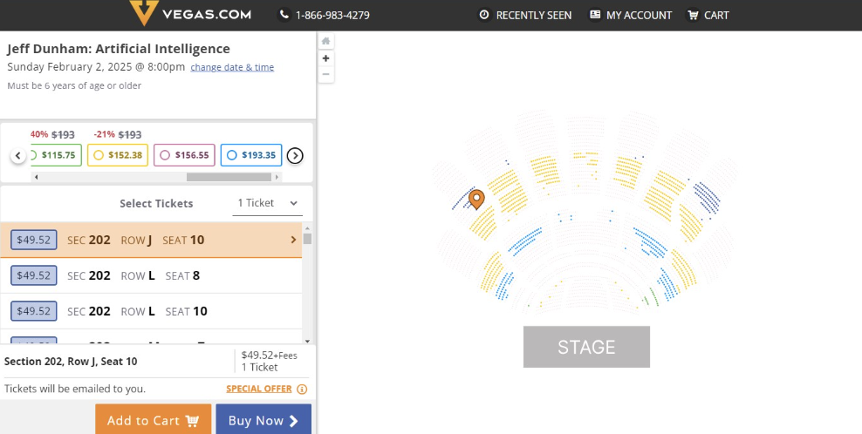Click the show title 'Jeff Dunham: Artificial Intelligence'
Image resolution: width=862 pixels, height=434 pixels.
pyautogui.click(x=119, y=49)
